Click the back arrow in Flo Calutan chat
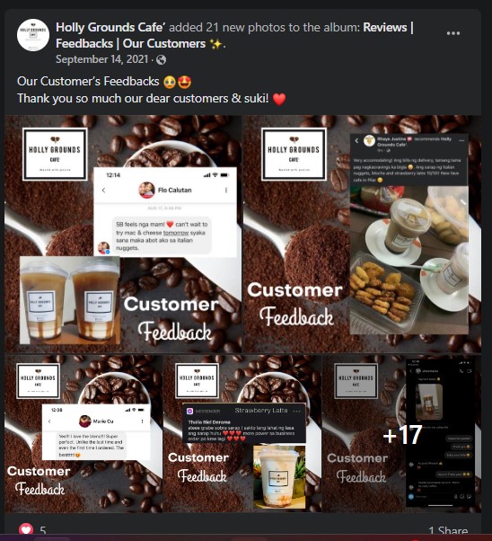Viewport: 492px width, 541px height. point(104,191)
